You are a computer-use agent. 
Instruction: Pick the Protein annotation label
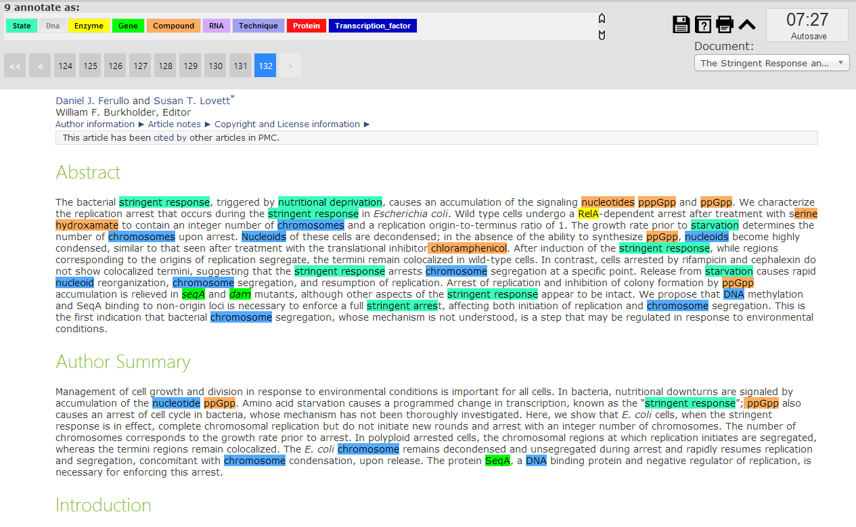point(307,26)
